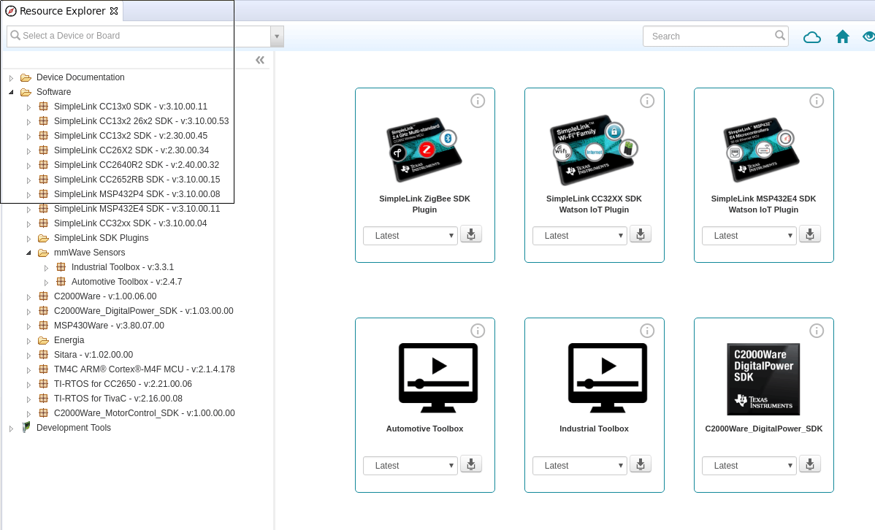Screen dimensions: 875x530
Task: Click the Device Documentation folder icon
Action: coord(26,77)
